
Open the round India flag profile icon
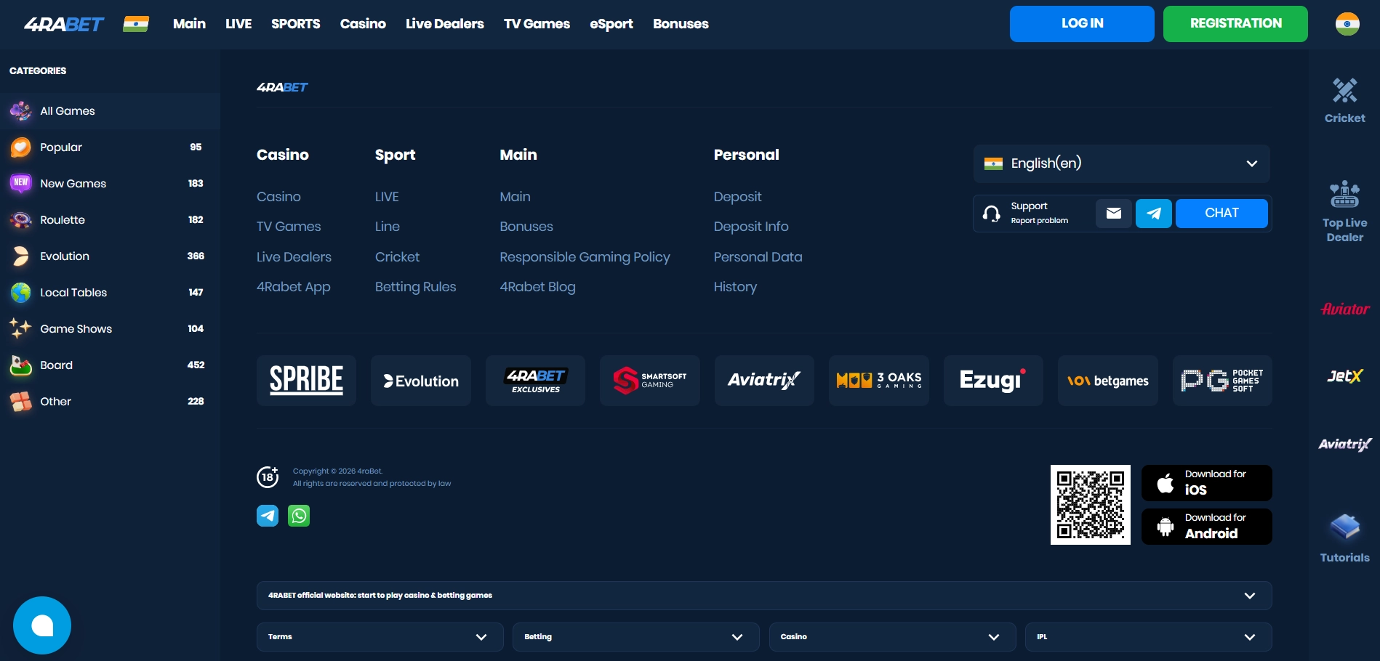click(x=1347, y=24)
